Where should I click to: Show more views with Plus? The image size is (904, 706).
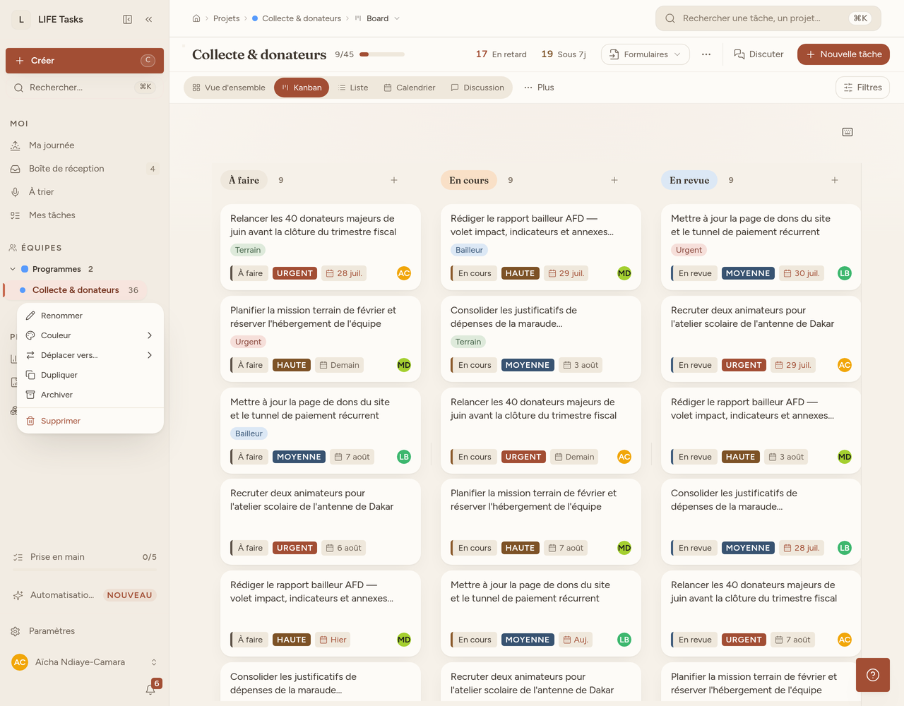tap(539, 88)
